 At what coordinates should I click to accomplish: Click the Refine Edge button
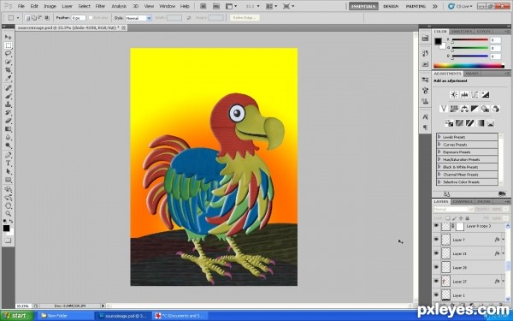click(x=245, y=18)
